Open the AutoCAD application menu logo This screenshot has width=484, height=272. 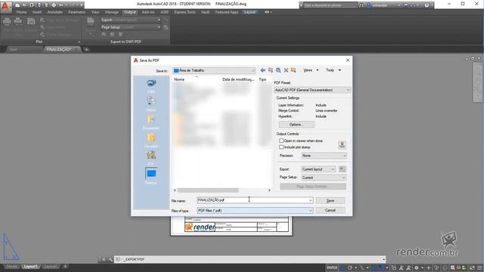(6, 7)
